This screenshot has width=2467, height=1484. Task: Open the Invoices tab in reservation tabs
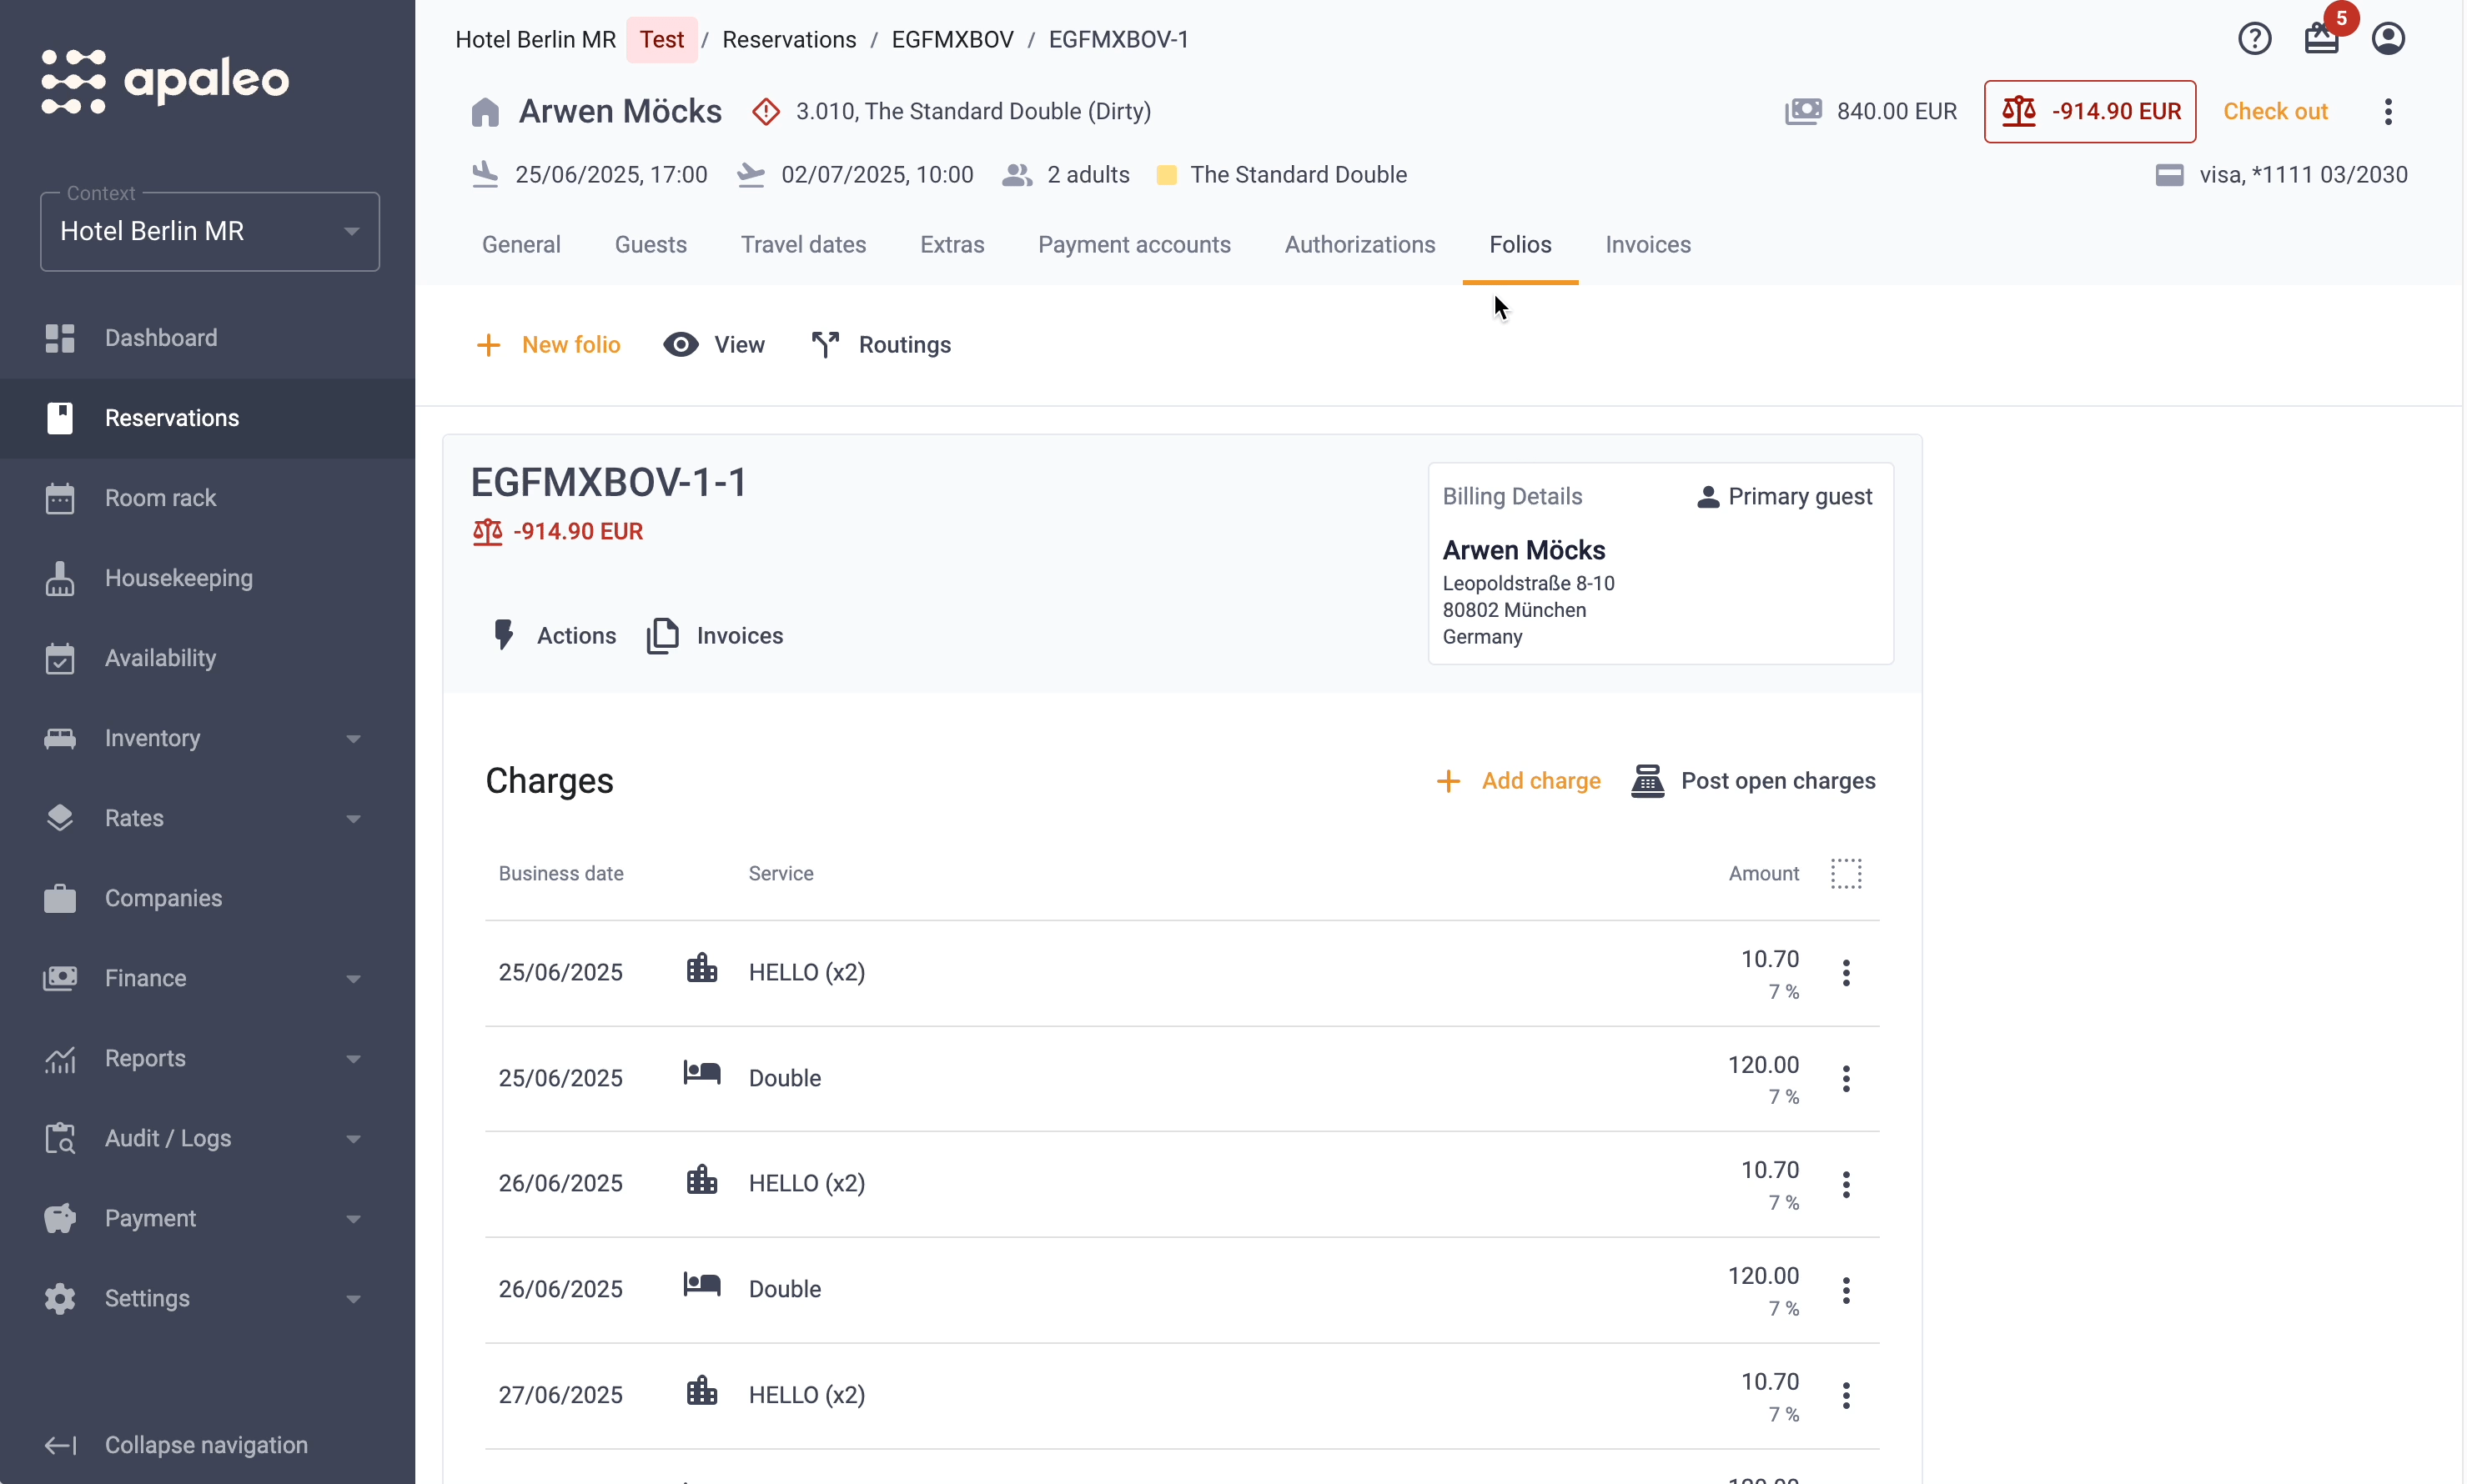pos(1648,245)
